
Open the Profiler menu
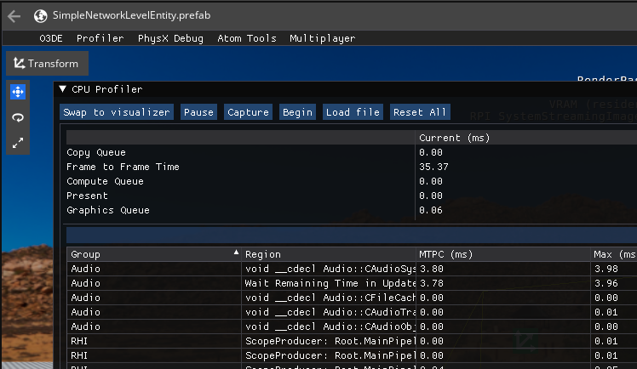(x=100, y=38)
